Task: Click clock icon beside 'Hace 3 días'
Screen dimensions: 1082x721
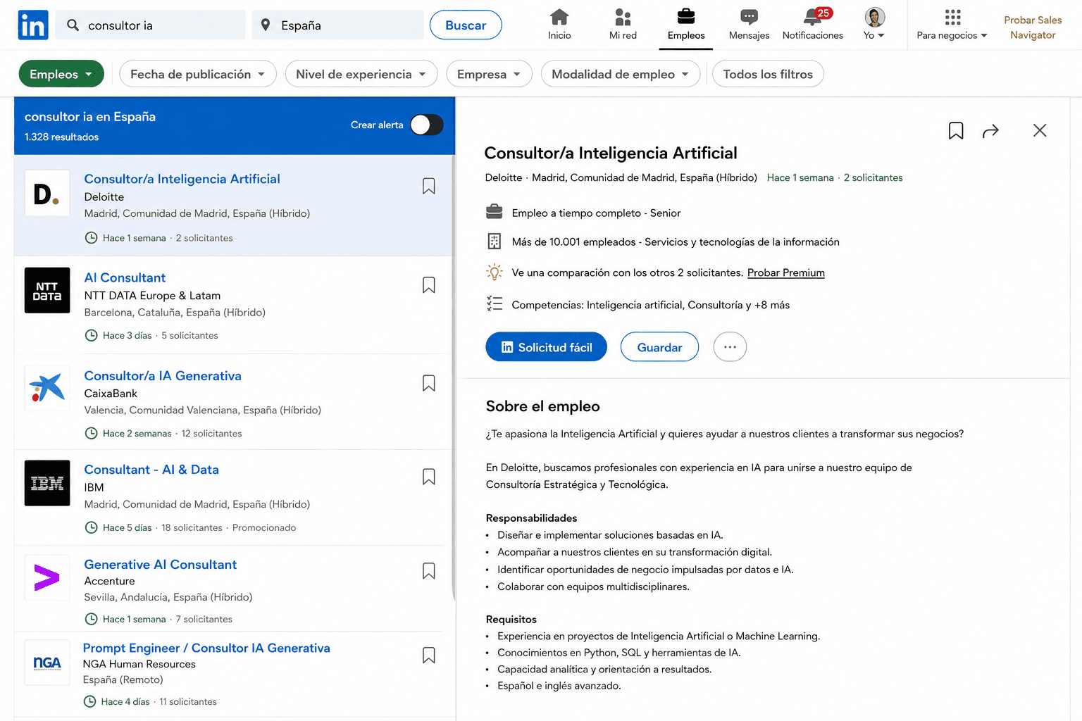Action: click(x=91, y=335)
